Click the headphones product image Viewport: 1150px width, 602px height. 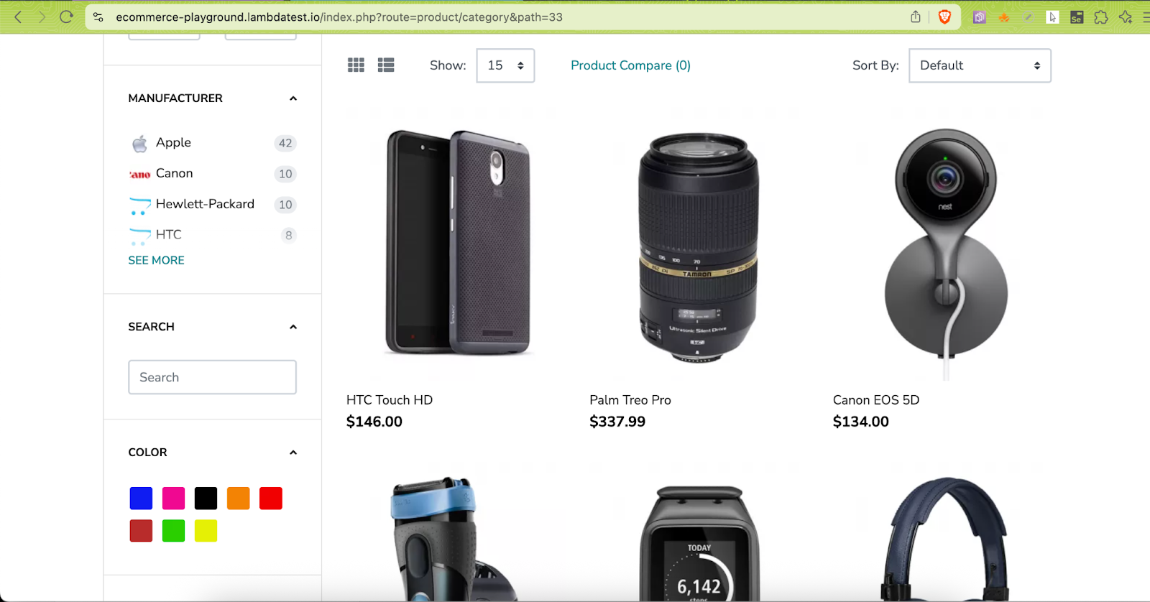944,539
